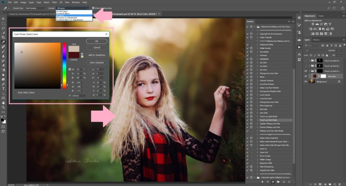
Task: Add a Color Balance adjustment
Action: point(315,29)
